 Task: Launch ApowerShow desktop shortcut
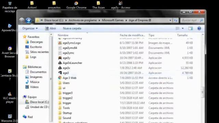click(9, 28)
